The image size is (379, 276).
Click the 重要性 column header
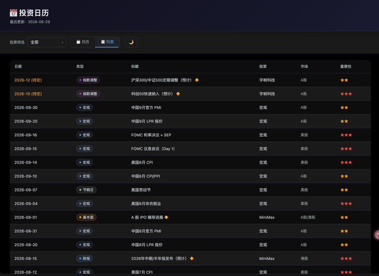point(346,66)
